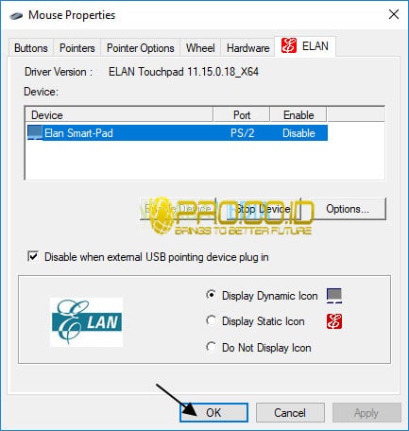Confirm with the OK button
Image resolution: width=409 pixels, height=431 pixels.
click(213, 413)
